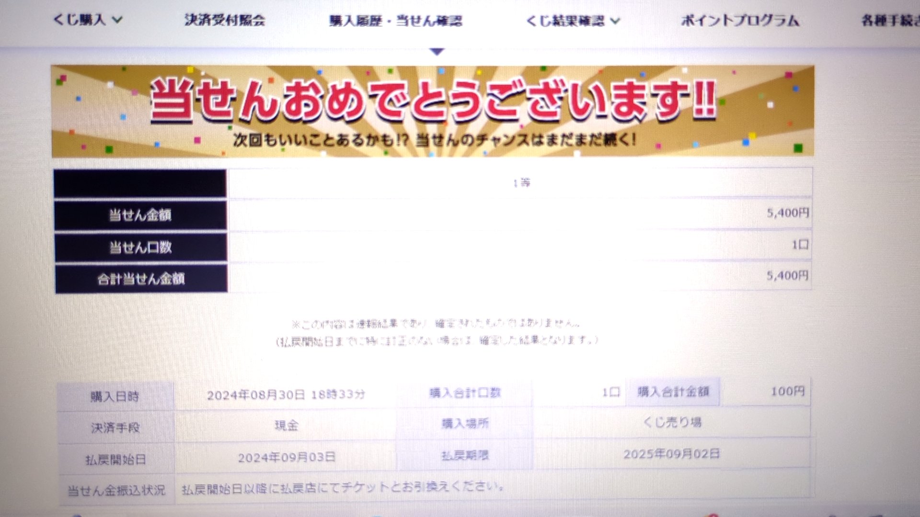Expand the chevron beside くじ購入
This screenshot has width=920, height=517.
(x=117, y=20)
